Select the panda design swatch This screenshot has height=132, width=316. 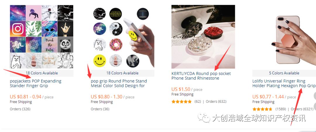[x=65, y=44]
